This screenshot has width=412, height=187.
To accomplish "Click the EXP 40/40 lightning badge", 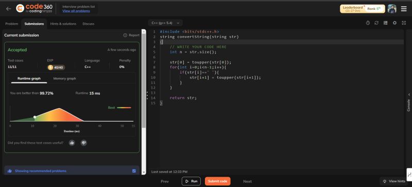I will pos(56,67).
